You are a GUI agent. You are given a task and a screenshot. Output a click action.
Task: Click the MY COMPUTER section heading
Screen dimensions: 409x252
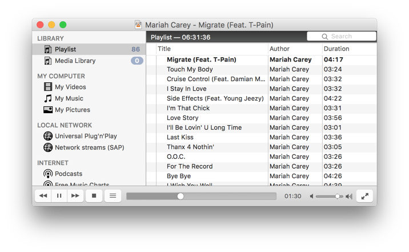tap(61, 76)
